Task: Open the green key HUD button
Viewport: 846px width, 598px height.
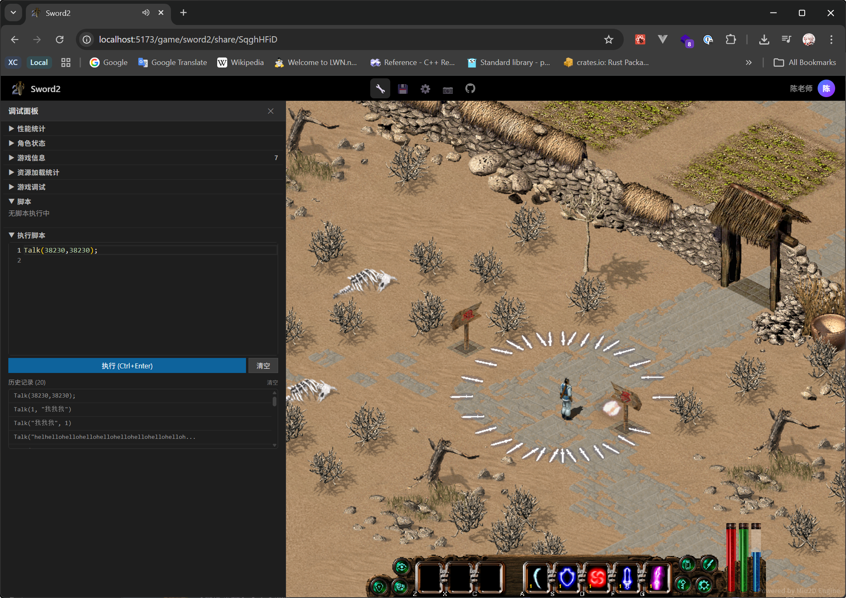Action: [x=683, y=584]
